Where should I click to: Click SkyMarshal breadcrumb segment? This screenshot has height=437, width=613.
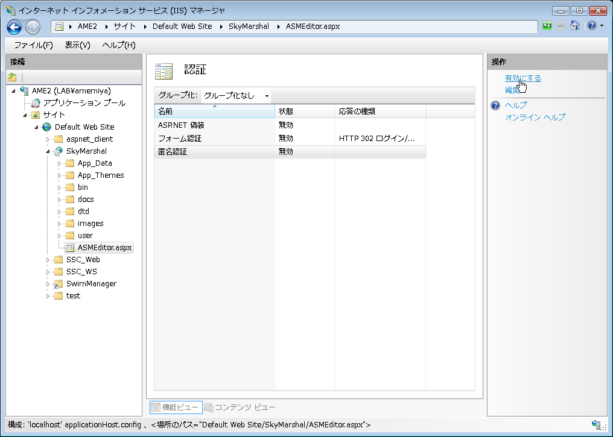tap(249, 27)
